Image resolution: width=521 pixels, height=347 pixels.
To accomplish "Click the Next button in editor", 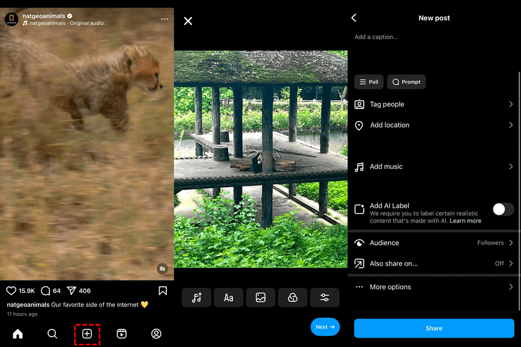I will [x=325, y=327].
